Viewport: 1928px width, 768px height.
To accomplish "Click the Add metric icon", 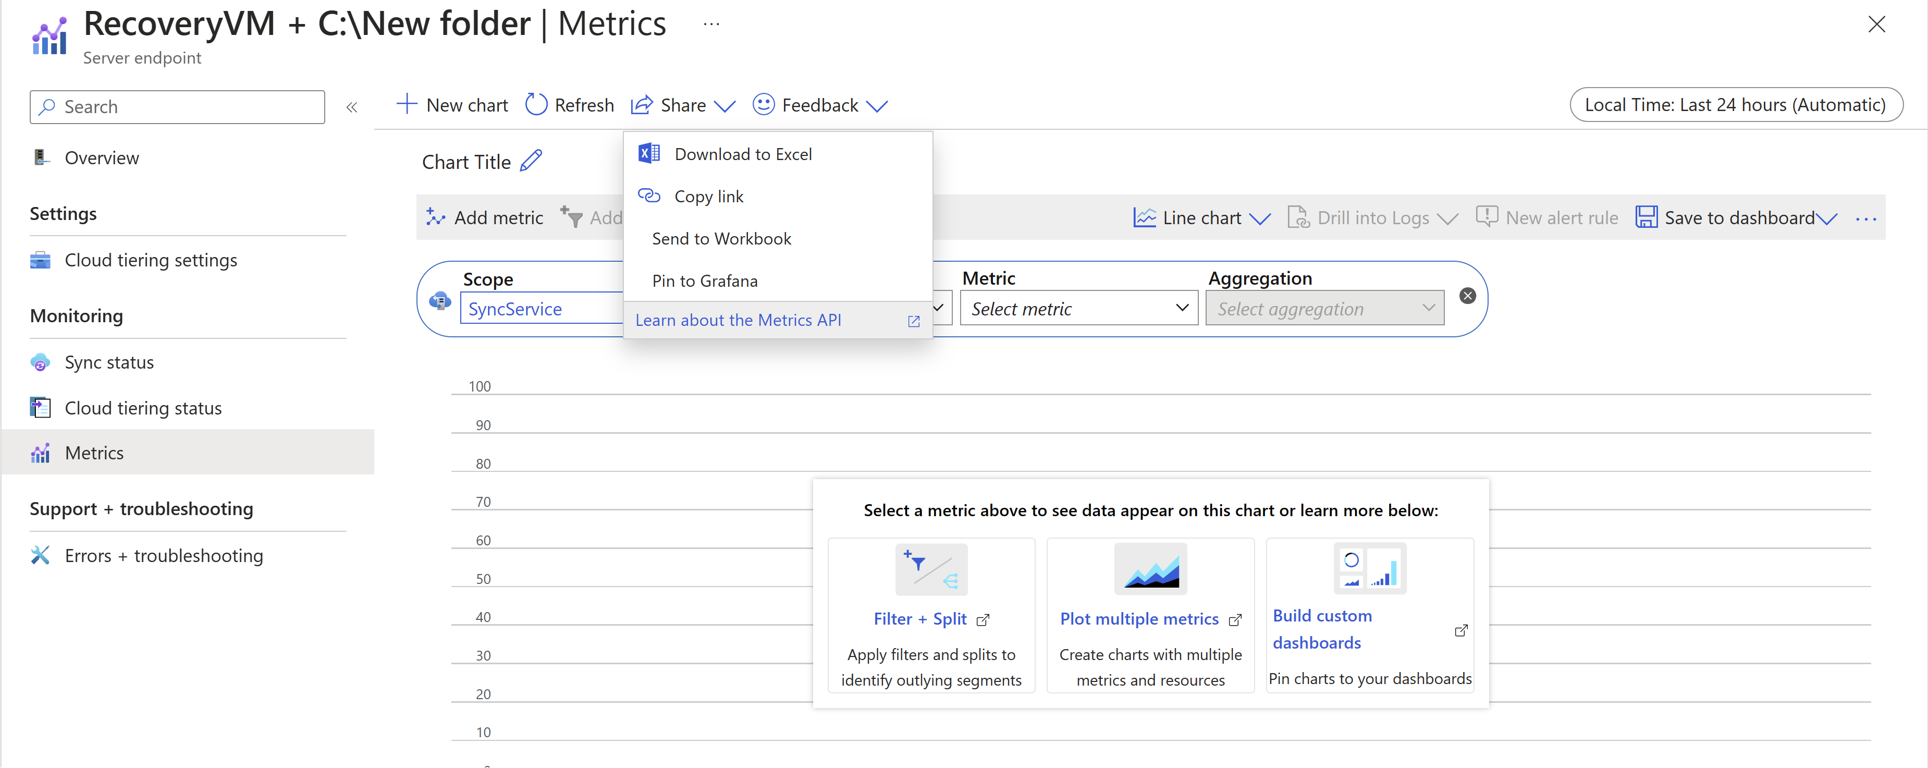I will point(436,217).
